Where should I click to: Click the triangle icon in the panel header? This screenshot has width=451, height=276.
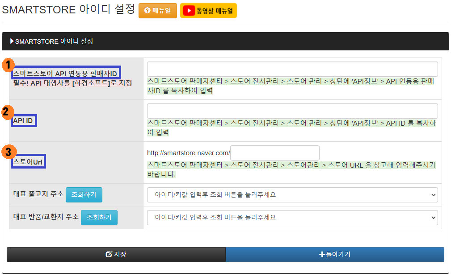[x=12, y=41]
